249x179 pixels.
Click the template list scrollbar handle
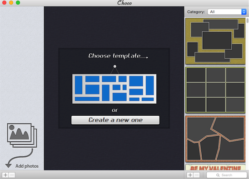click(248, 21)
